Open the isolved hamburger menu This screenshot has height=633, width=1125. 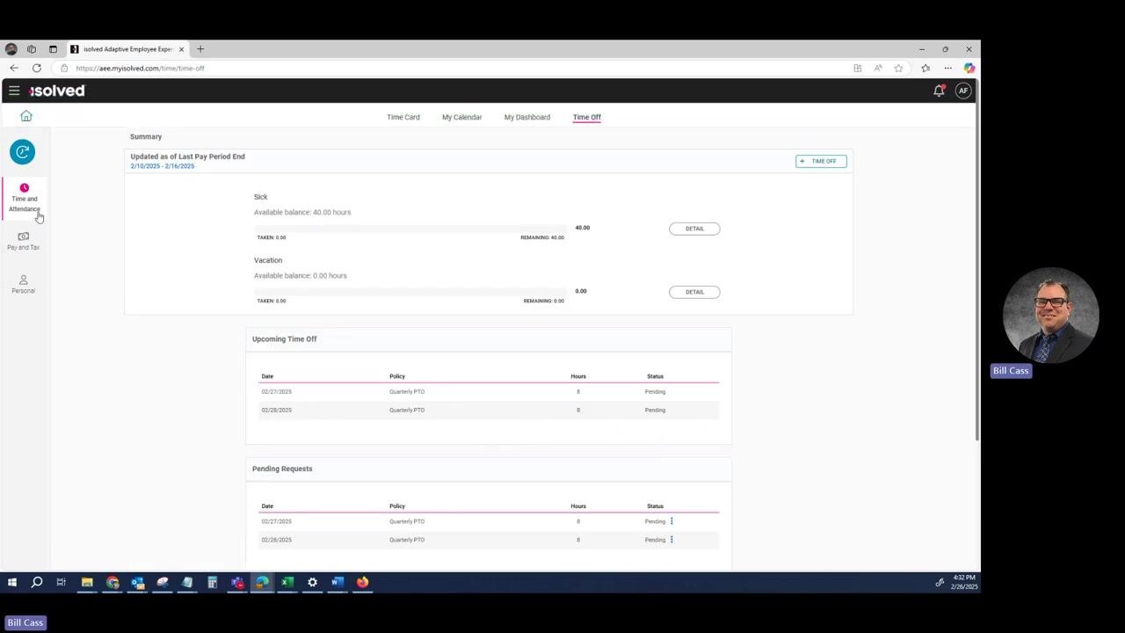point(14,91)
